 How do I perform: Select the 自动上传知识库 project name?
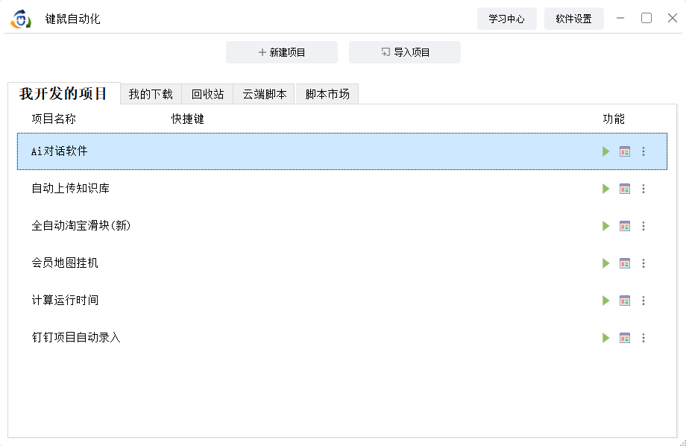[70, 188]
